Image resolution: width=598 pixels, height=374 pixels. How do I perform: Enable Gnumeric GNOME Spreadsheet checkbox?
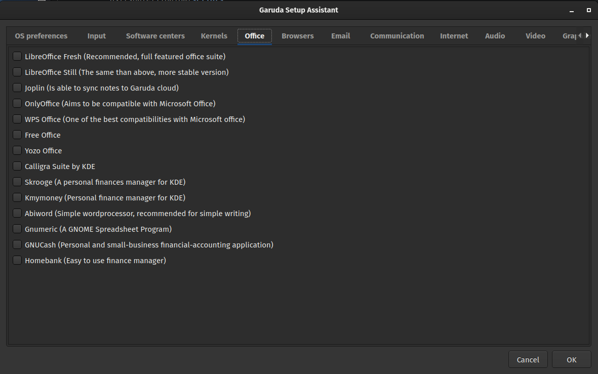[17, 229]
